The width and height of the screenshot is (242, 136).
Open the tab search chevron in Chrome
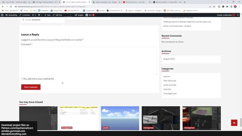[x=222, y=2]
